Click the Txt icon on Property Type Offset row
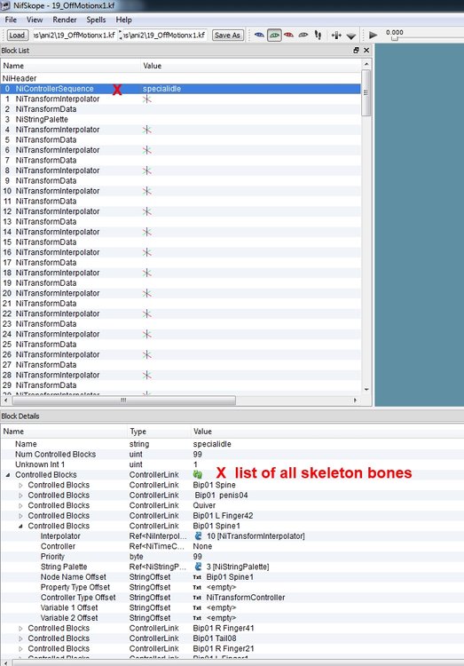This screenshot has width=464, height=666. [197, 588]
